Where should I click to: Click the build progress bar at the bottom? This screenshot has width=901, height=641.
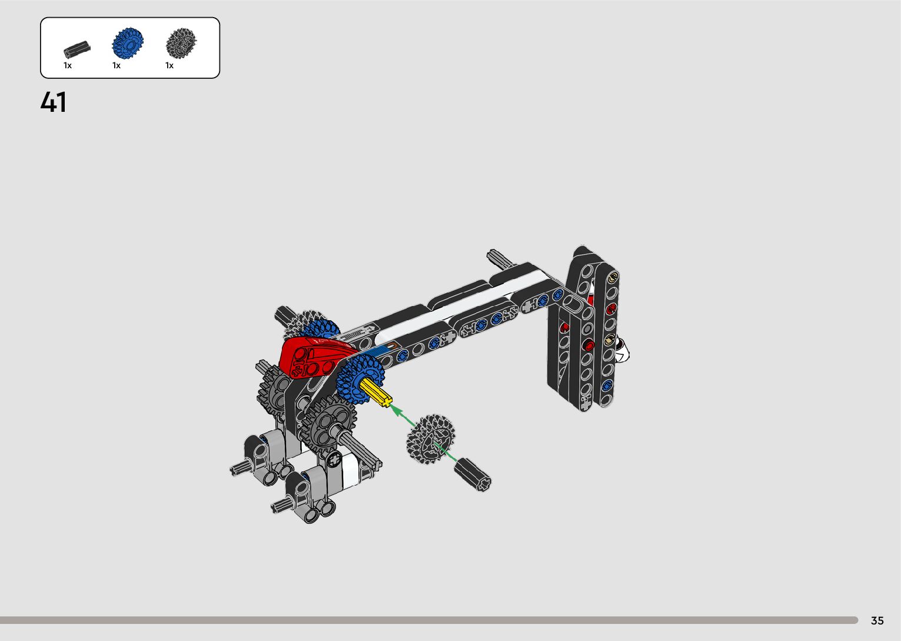428,620
